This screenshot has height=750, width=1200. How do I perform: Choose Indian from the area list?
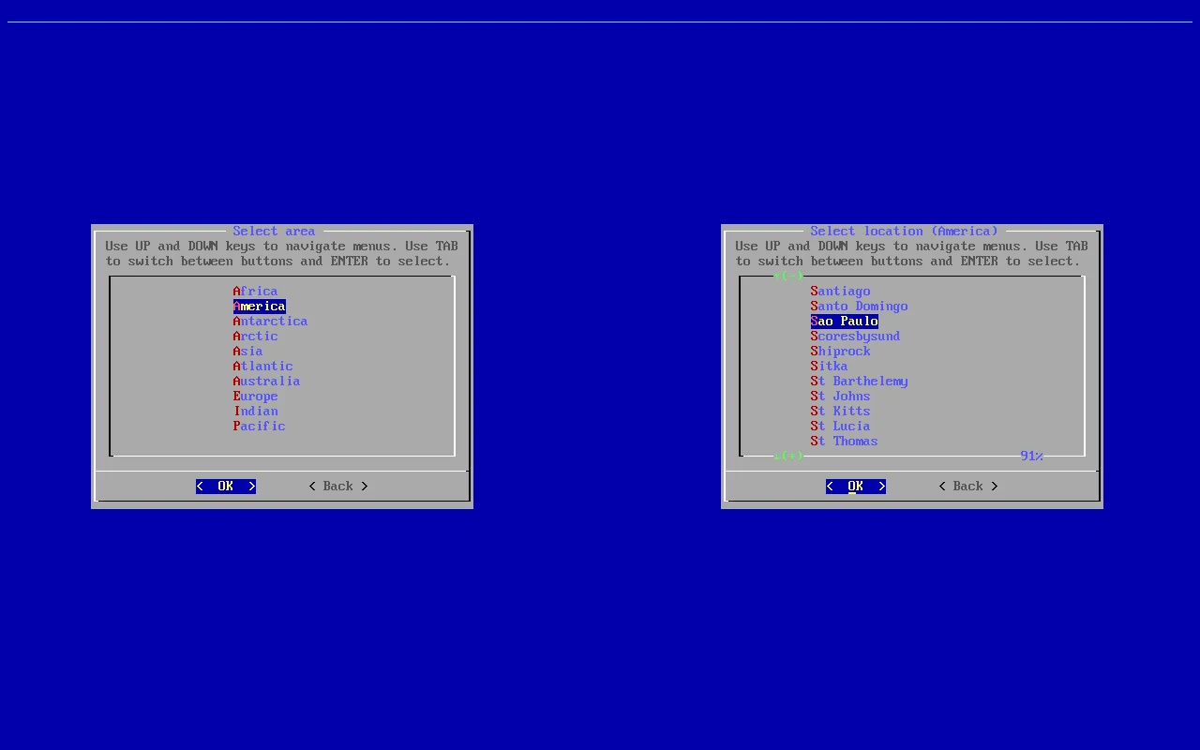(256, 412)
